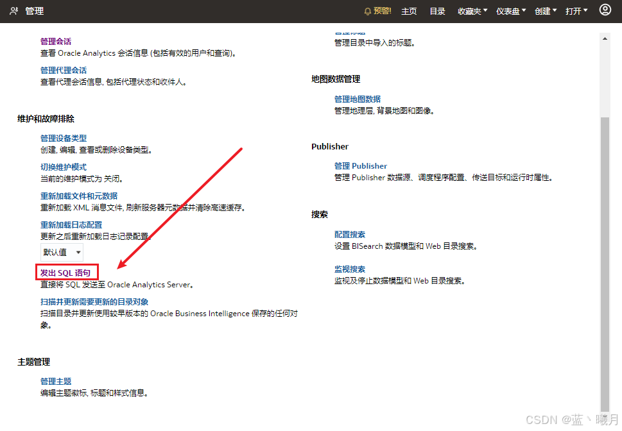The image size is (622, 431).
Task: Click the 编辑主题徽标, 标题和样式信息 description
Action: click(x=94, y=393)
